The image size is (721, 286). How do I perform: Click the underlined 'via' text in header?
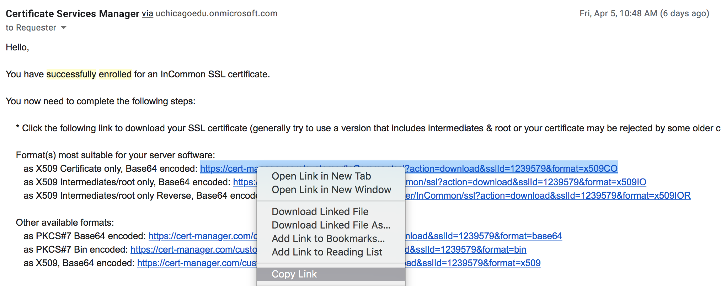tap(147, 13)
